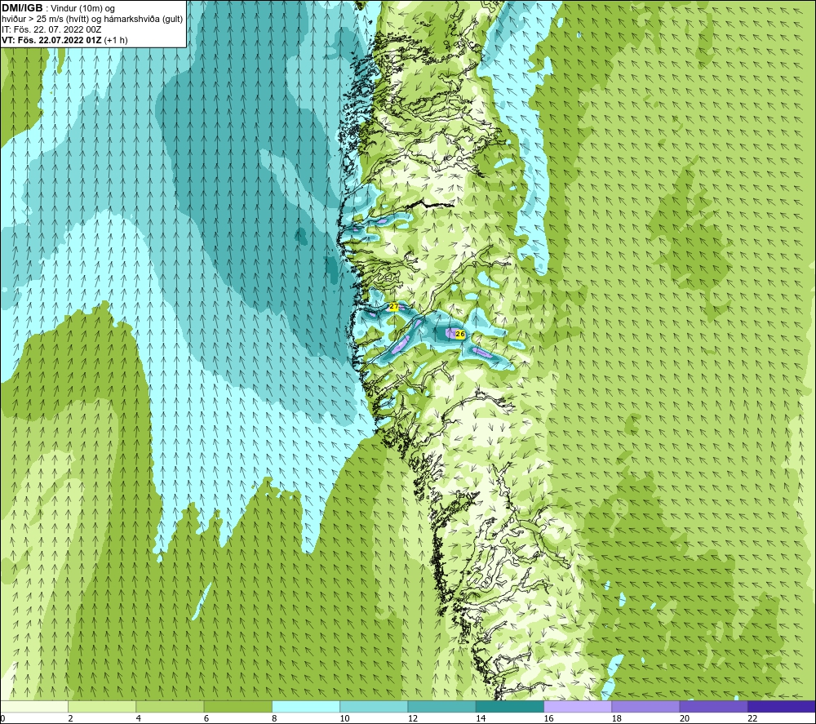Viewport: 816px width, 724px height.
Task: Click scale tick label '18'
Action: click(x=617, y=718)
